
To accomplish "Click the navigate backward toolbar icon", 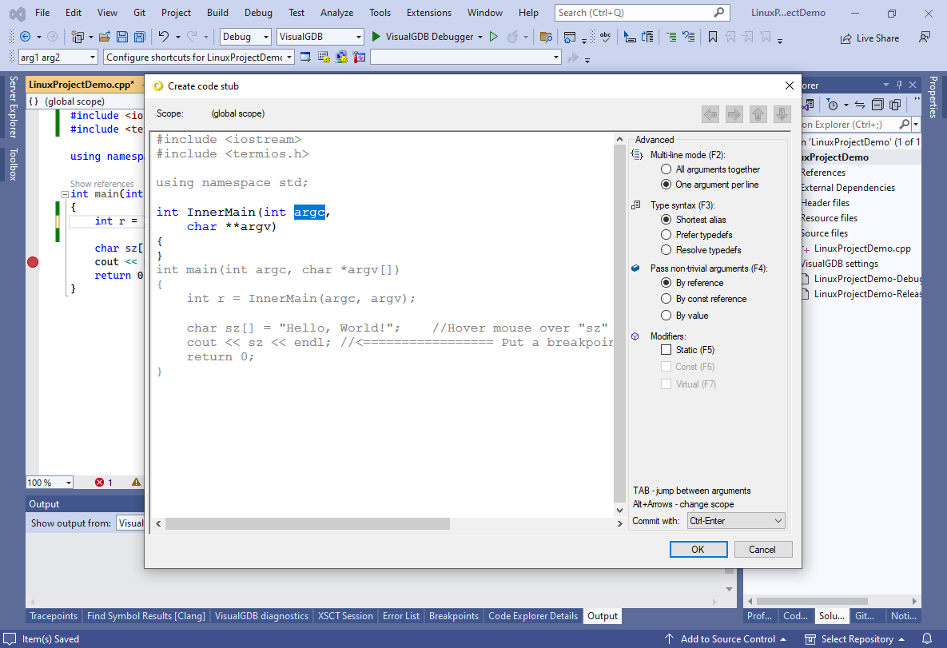I will point(26,37).
